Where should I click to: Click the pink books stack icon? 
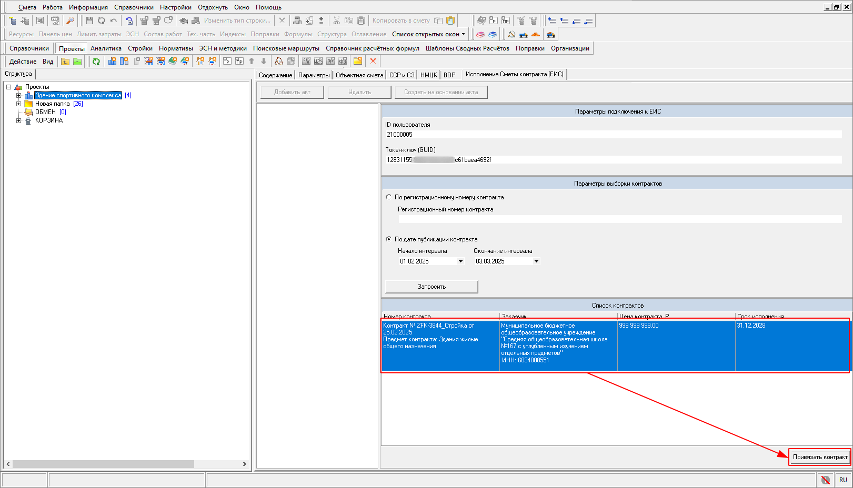(480, 35)
